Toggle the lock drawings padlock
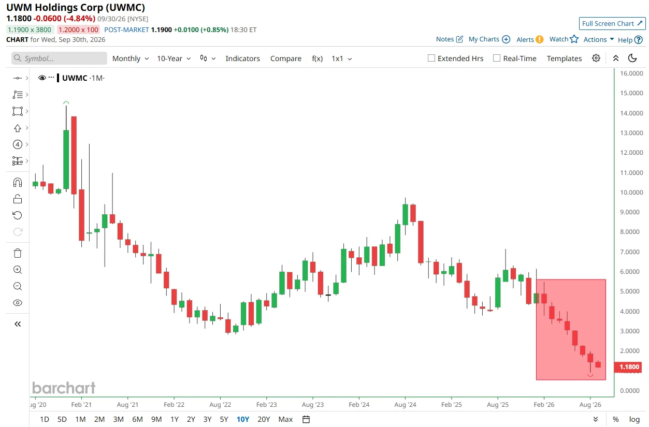The width and height of the screenshot is (649, 427). point(18,199)
